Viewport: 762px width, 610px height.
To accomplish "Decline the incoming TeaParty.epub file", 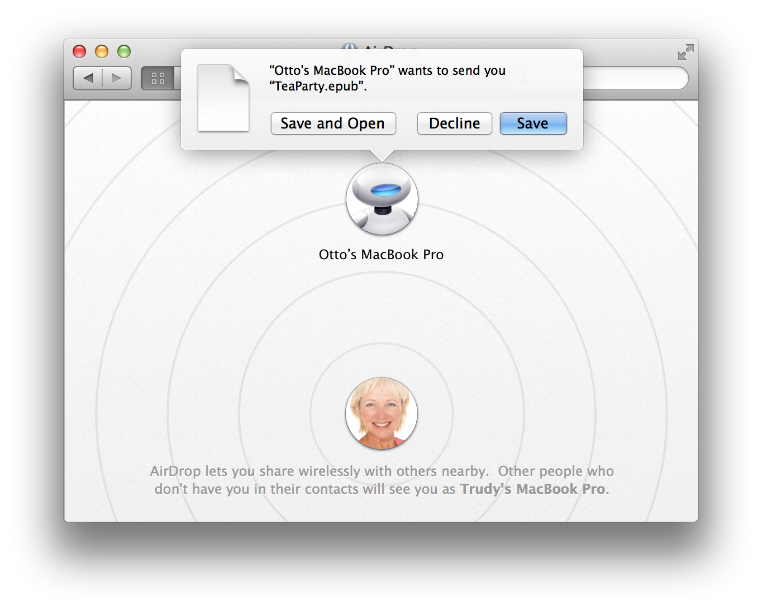I will click(454, 123).
